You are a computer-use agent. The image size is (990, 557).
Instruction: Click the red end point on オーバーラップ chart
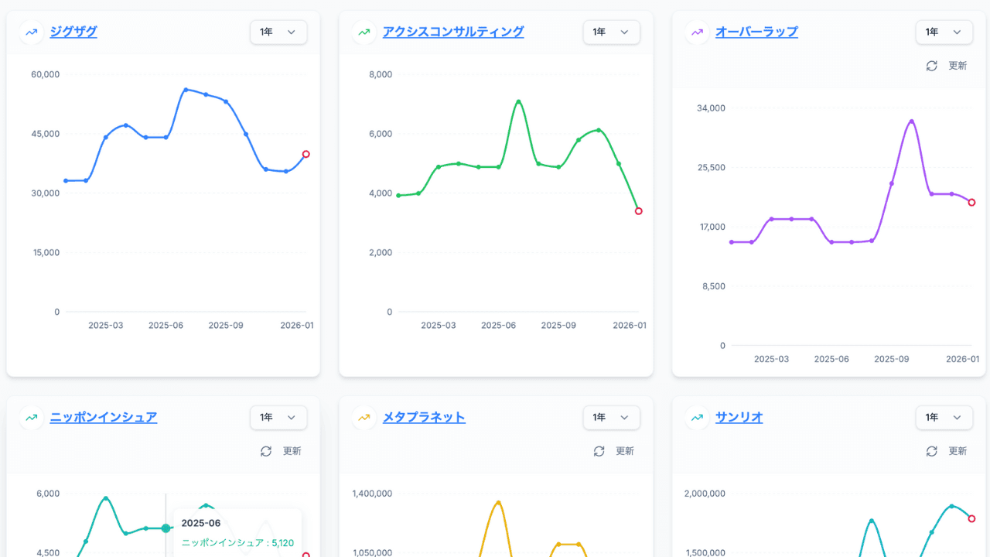[971, 202]
